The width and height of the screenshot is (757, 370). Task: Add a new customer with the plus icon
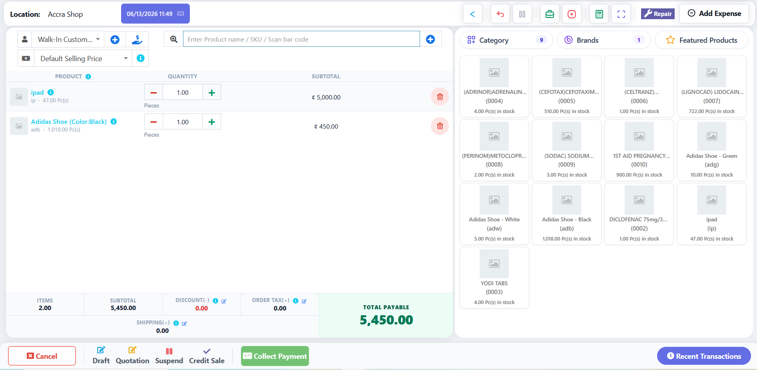115,40
